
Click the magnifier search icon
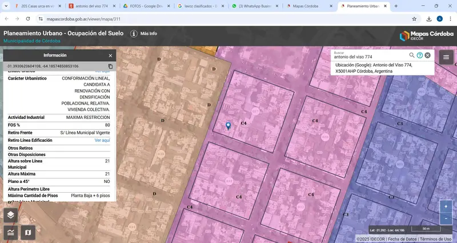click(x=412, y=55)
